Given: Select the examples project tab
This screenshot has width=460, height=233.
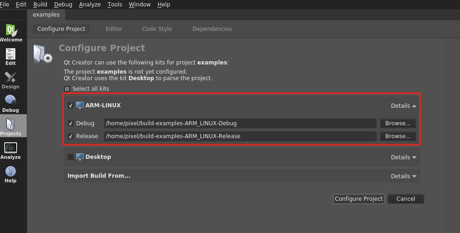Looking at the screenshot, I should [x=46, y=15].
